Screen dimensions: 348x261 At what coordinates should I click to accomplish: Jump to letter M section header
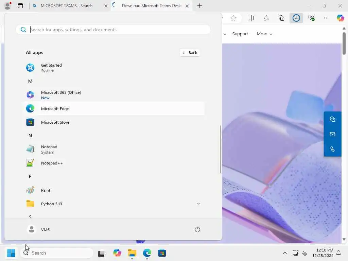point(30,82)
